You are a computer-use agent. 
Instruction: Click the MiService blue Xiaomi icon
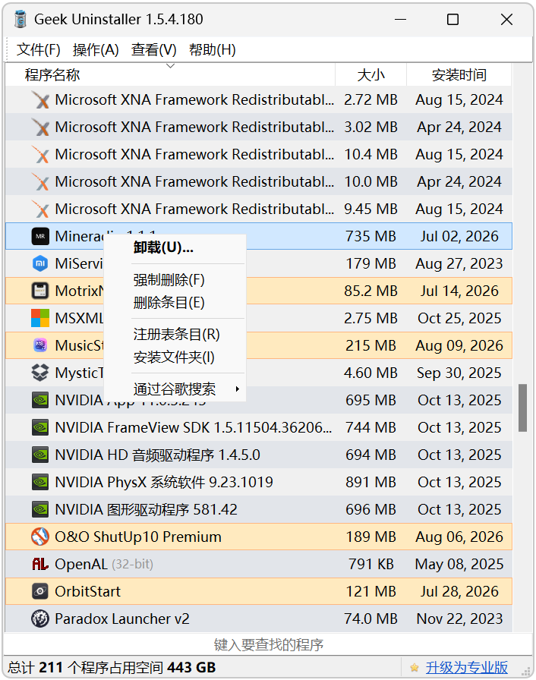click(x=40, y=263)
